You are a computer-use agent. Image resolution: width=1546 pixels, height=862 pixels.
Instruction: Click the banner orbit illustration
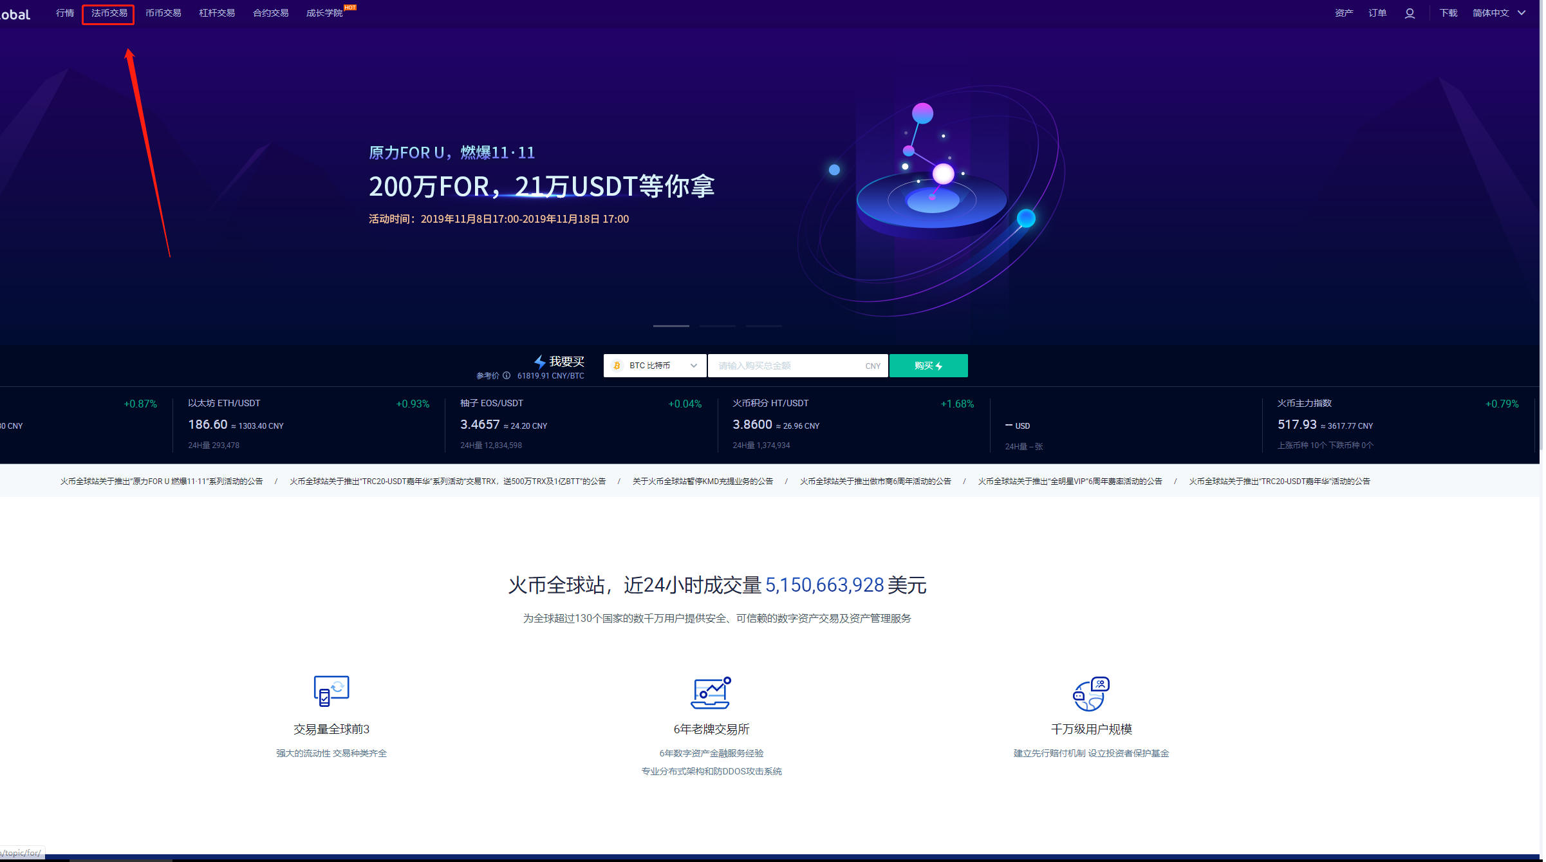coord(932,201)
